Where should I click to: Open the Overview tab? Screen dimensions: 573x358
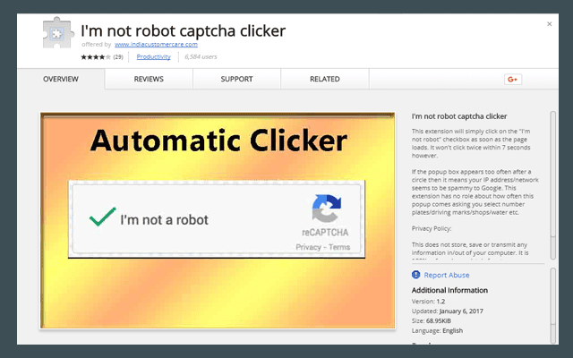(61, 80)
